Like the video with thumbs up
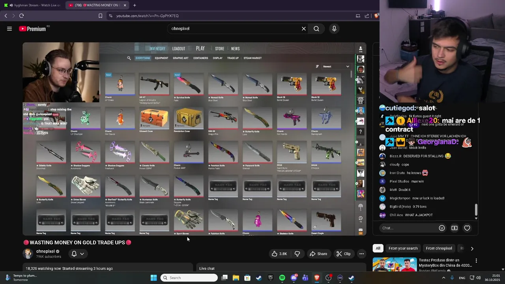Viewport: 505px width, 284px height. click(279, 254)
